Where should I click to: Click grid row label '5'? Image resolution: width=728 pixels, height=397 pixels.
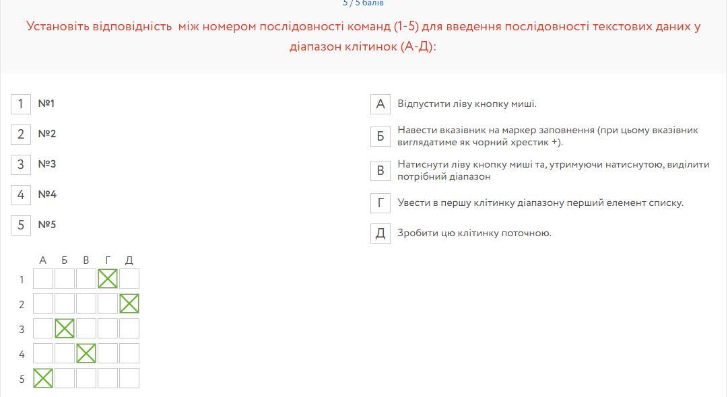(x=22, y=380)
